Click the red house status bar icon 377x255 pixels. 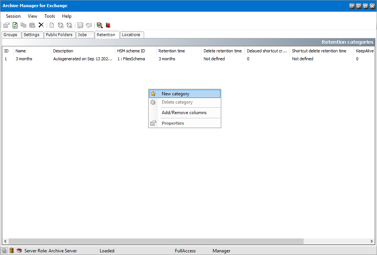(x=19, y=250)
